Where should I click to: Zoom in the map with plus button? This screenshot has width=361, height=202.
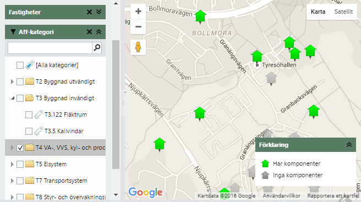tap(138, 12)
